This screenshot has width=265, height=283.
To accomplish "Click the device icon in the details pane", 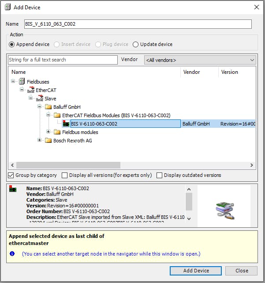I will (x=13, y=189).
